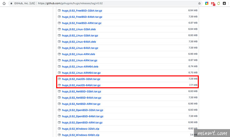
Task: Click the 6.74 MB size of Linux-ARM64.deb
Action: click(x=193, y=66)
